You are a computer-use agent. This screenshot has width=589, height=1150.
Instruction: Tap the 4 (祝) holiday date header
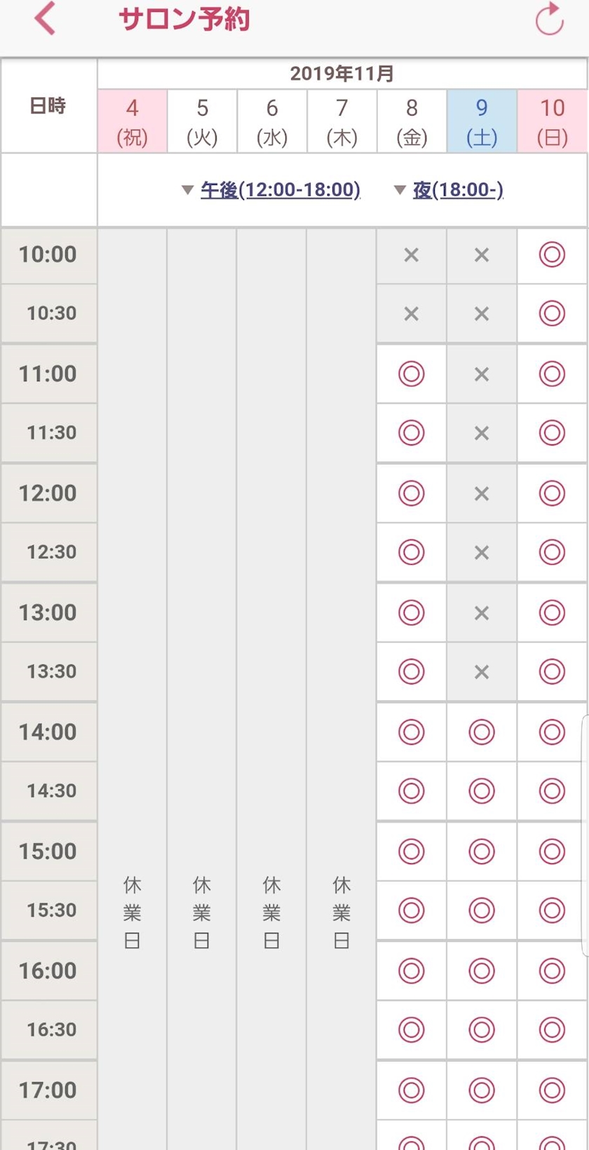[x=133, y=121]
